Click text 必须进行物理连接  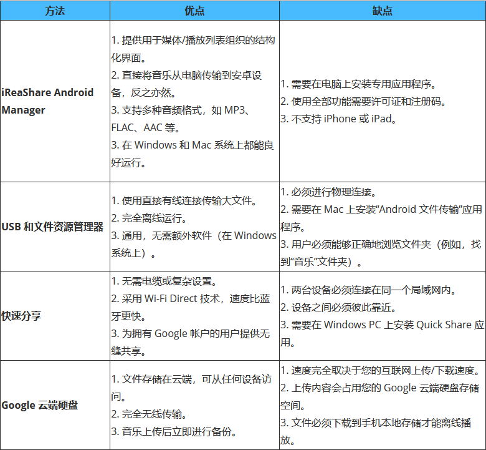(331, 192)
